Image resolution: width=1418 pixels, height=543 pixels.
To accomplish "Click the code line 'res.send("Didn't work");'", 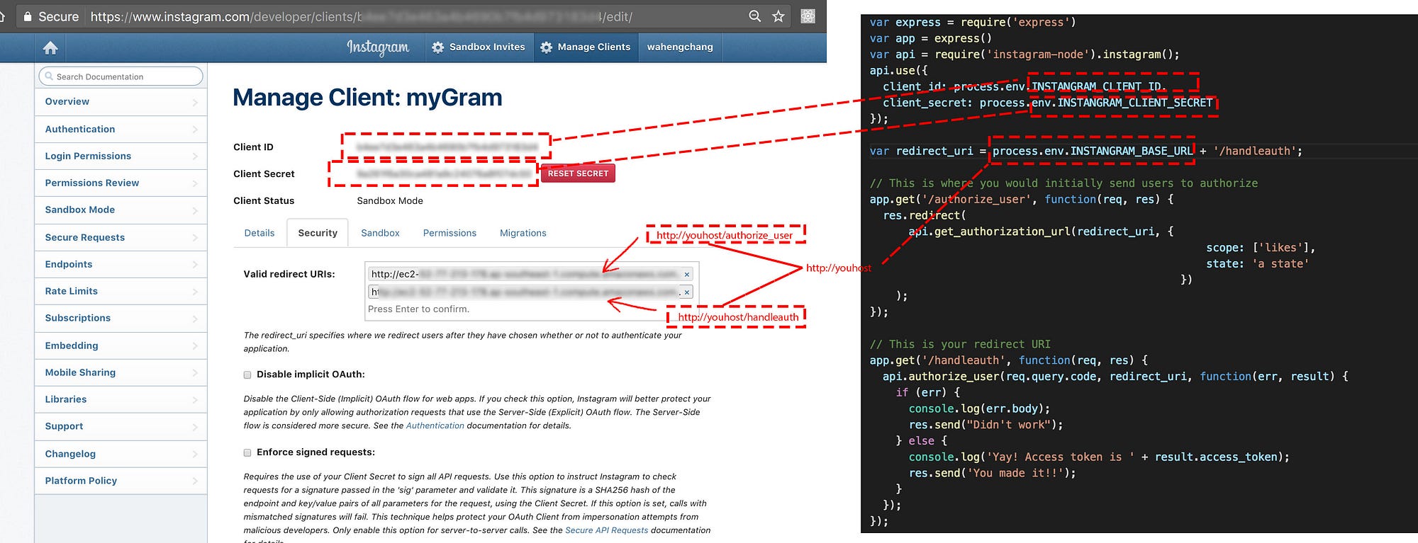I will point(986,425).
